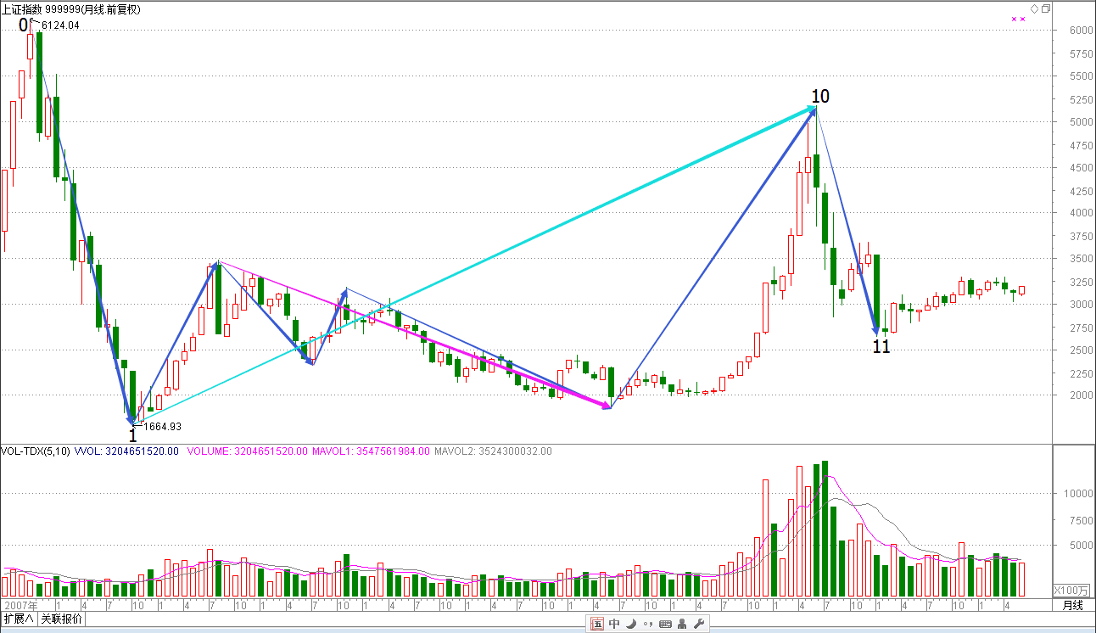Click the 6124.04 high price label
1096x633 pixels.
60,25
